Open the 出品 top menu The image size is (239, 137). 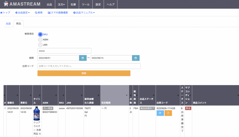click(49, 4)
